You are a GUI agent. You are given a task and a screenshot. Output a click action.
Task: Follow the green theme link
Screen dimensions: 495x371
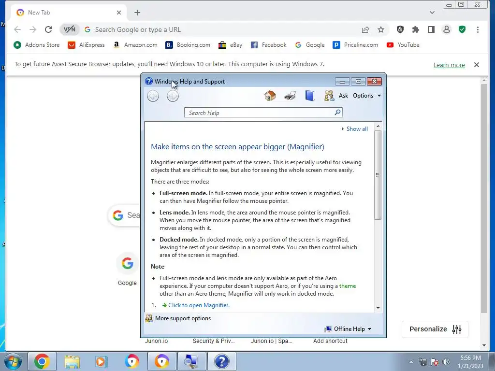347,286
